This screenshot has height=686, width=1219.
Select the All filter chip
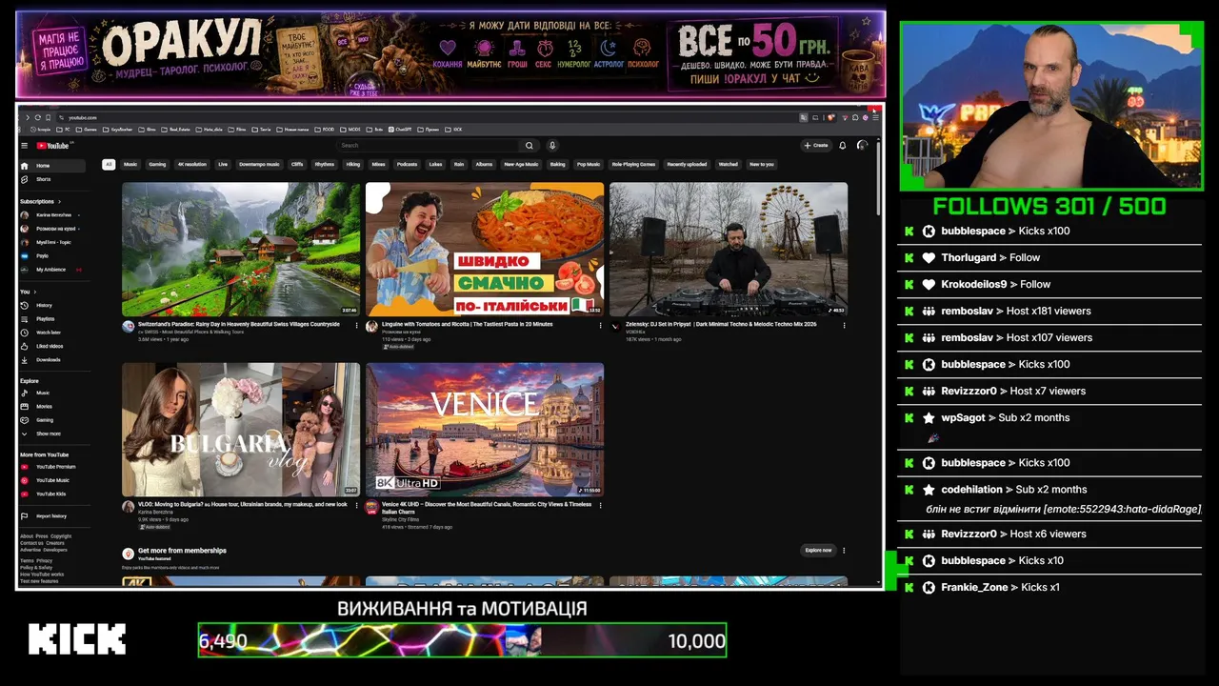[109, 164]
